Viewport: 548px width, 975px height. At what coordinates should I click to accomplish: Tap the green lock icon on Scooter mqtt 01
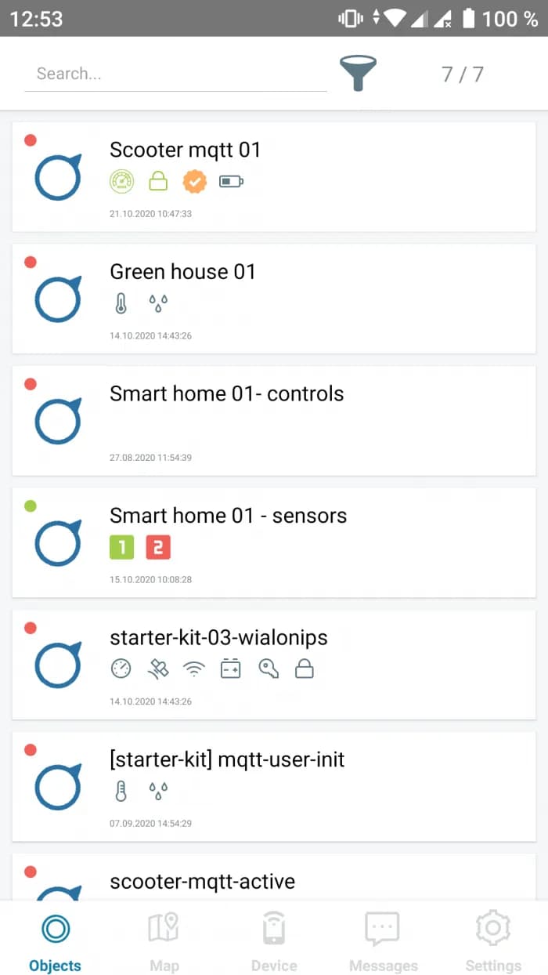[x=158, y=182]
